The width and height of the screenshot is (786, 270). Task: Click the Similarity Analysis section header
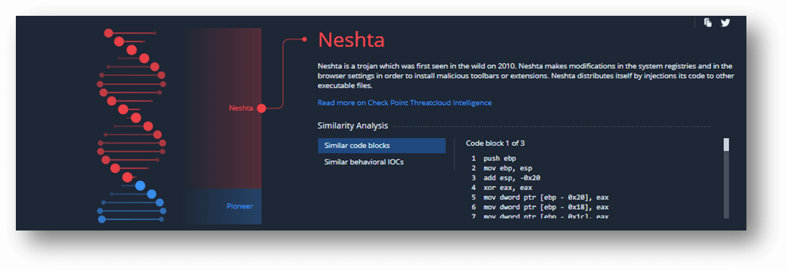pyautogui.click(x=353, y=126)
